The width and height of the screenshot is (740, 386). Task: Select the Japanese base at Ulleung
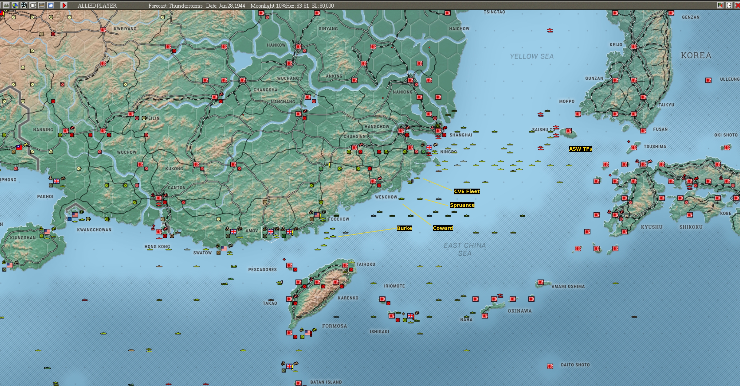[x=708, y=80]
